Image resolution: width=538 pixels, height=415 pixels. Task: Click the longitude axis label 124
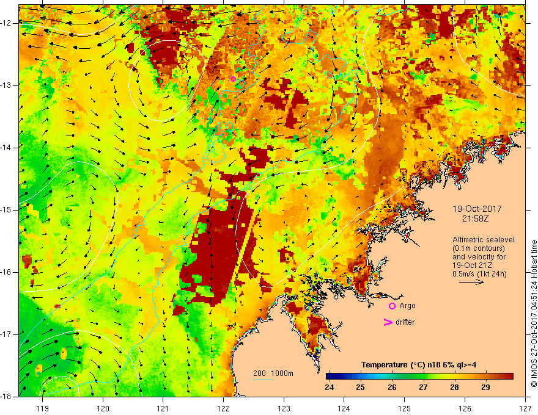coord(344,408)
